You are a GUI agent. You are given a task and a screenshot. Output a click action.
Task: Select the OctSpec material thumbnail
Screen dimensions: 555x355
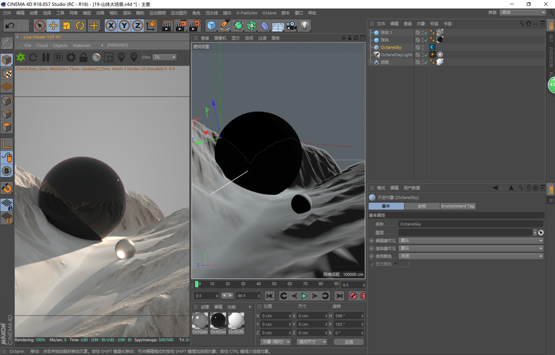point(200,323)
